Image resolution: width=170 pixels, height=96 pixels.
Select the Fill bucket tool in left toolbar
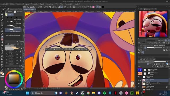click(2, 45)
